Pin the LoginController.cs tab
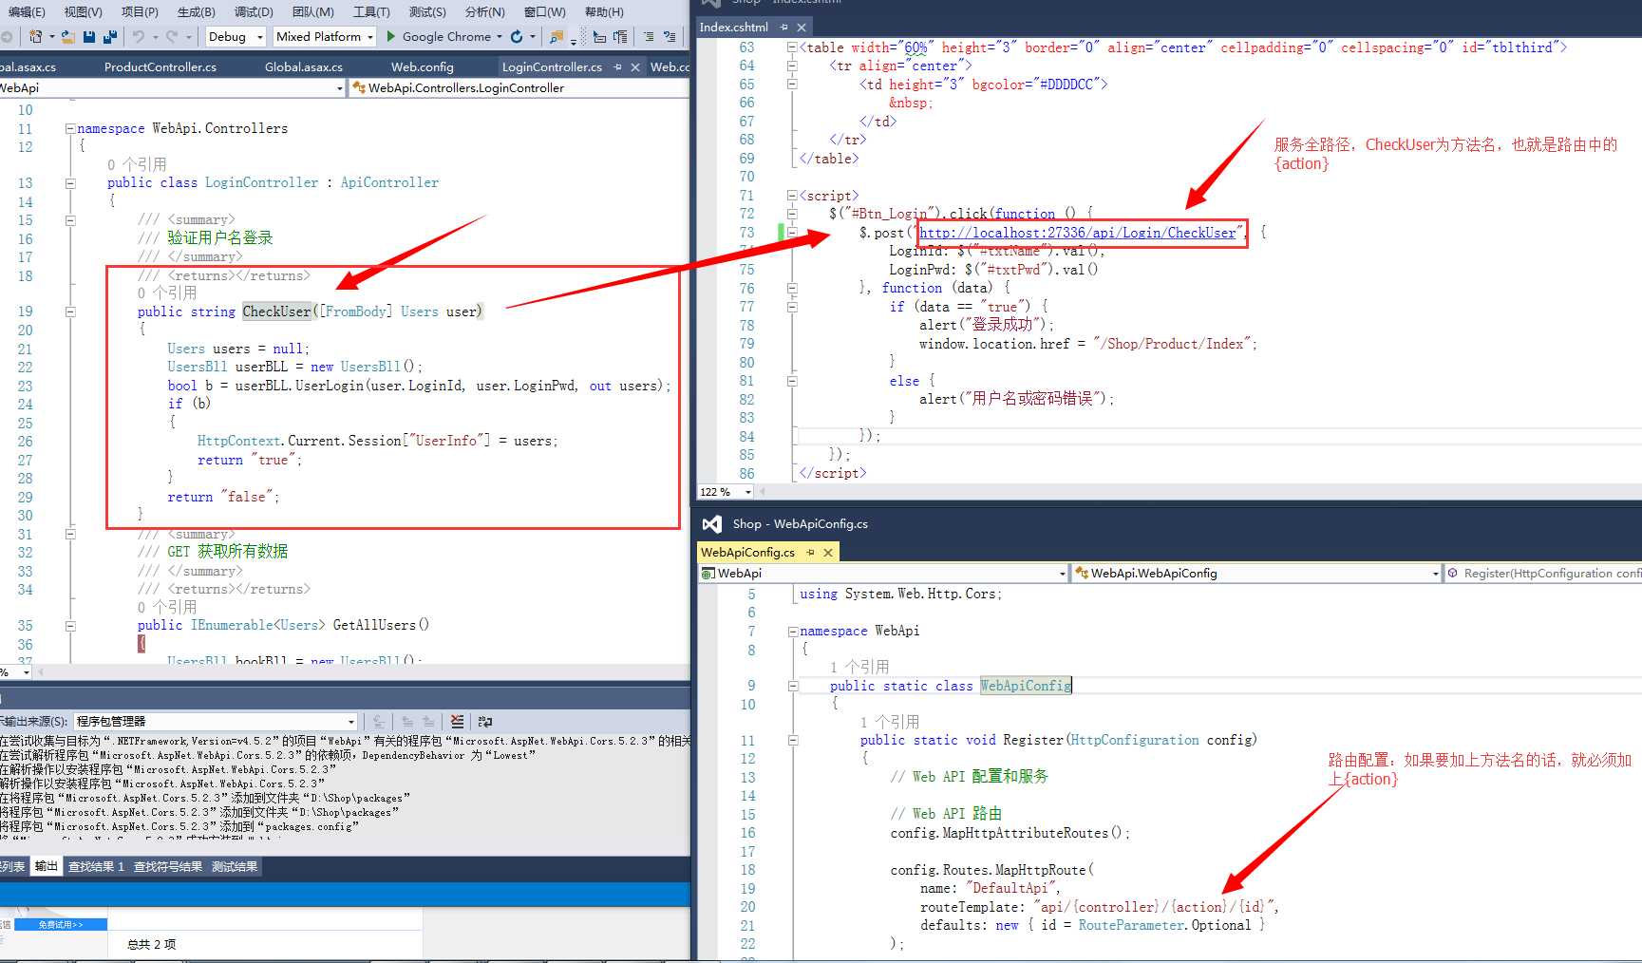Viewport: 1642px width, 963px height. pyautogui.click(x=618, y=67)
